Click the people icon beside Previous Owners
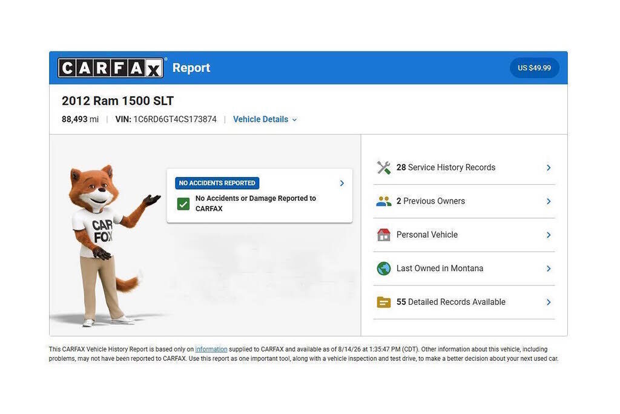620x414 pixels. 383,201
